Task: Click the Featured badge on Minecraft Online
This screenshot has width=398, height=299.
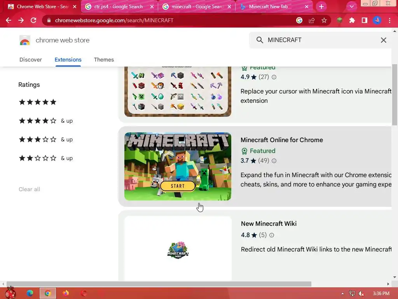Action: (258, 151)
